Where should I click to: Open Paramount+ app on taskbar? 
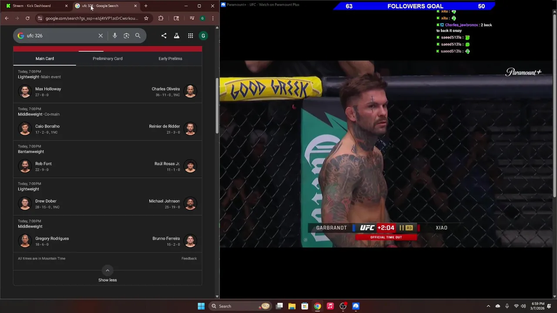pos(356,306)
